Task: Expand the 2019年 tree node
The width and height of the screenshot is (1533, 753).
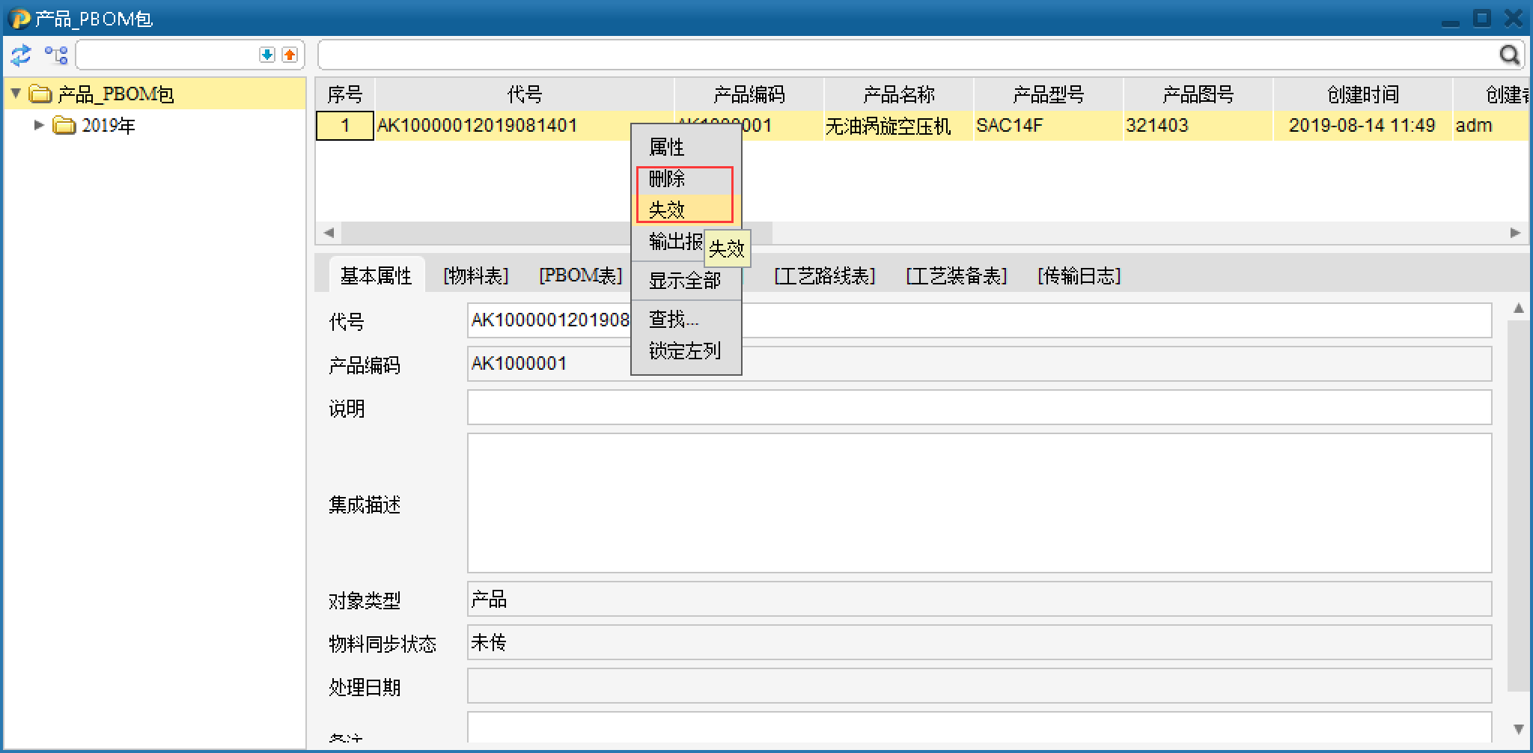Action: click(x=40, y=125)
